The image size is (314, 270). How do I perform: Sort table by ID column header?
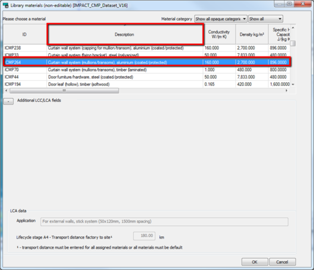[x=24, y=34]
